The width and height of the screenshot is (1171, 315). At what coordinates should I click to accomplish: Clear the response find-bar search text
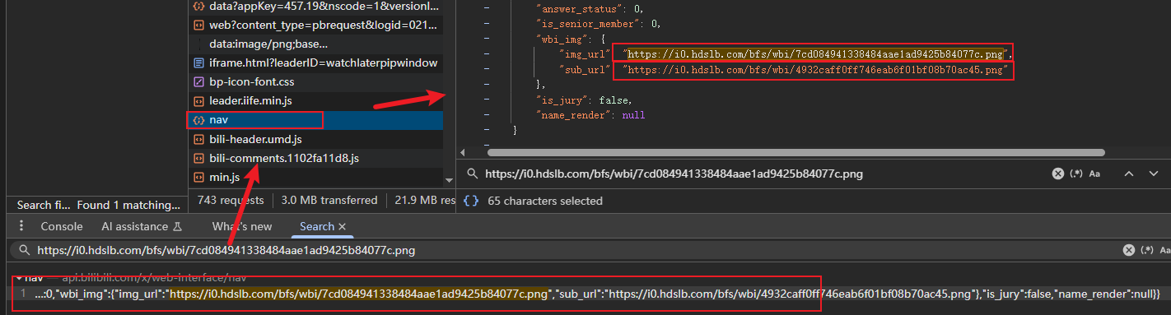[1057, 174]
